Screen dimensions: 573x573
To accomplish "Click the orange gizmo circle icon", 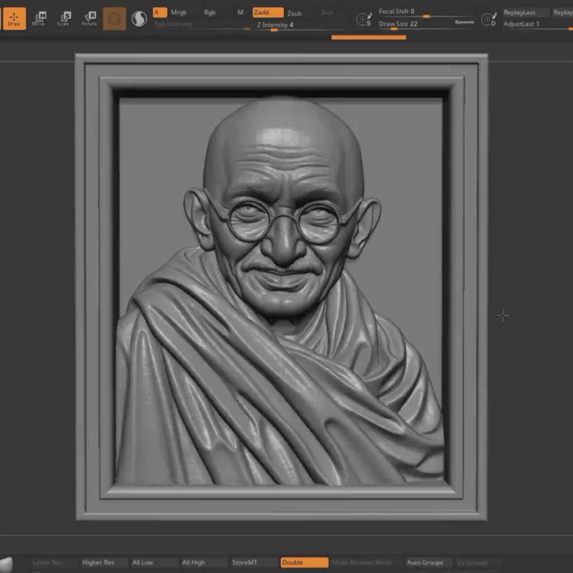I will coord(114,19).
